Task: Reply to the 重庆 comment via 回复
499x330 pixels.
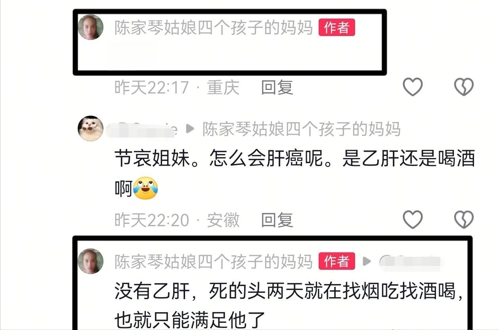Action: (x=277, y=87)
